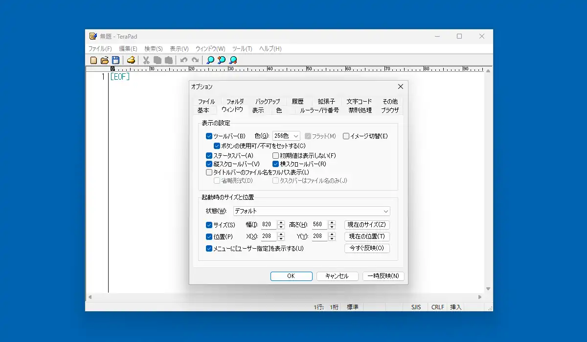Enable タイトルバーのファイル名をフルパス表示(L)
The image size is (587, 342).
(x=209, y=172)
